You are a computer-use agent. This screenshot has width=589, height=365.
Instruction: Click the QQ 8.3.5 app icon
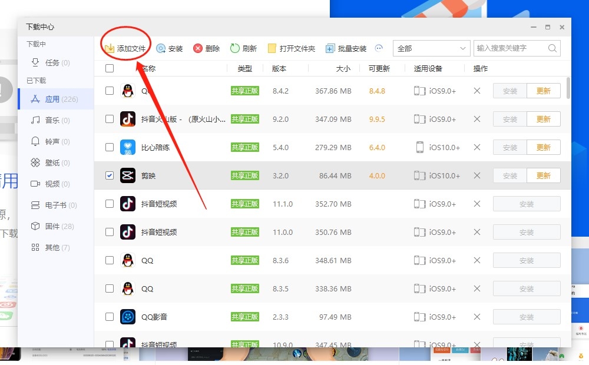click(x=128, y=288)
